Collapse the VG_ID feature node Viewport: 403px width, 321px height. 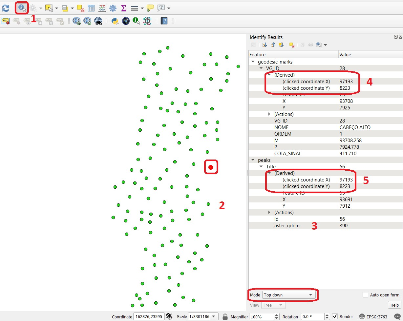pos(261,68)
